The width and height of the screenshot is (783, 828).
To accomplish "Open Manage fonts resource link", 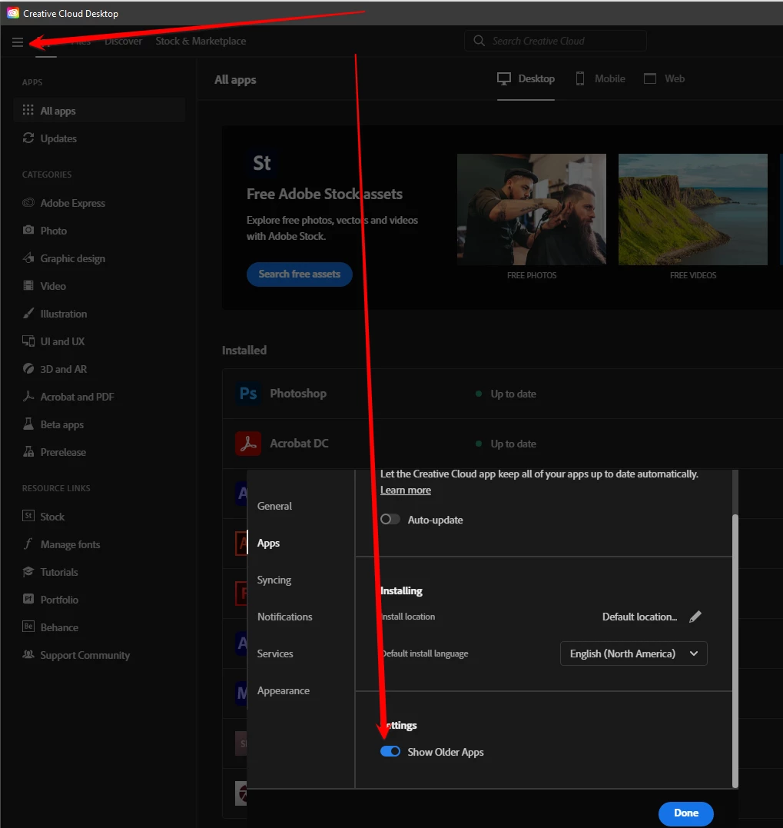I will click(70, 544).
